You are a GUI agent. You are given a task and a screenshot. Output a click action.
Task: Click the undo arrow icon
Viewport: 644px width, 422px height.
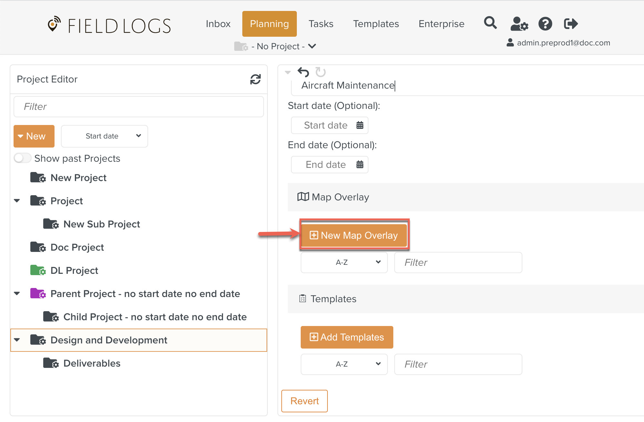click(303, 72)
